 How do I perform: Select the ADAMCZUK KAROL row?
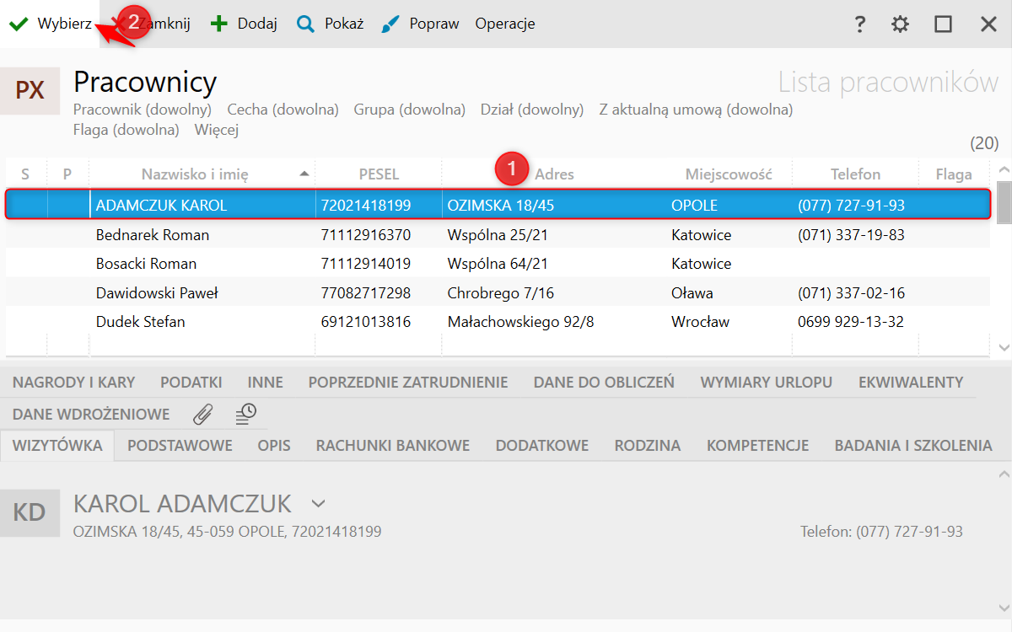pyautogui.click(x=498, y=205)
